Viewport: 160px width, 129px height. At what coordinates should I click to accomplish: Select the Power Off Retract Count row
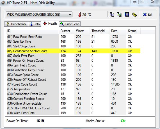[74, 80]
